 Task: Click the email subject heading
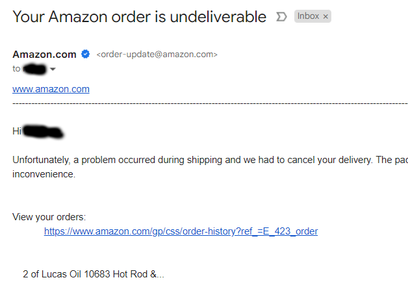click(x=139, y=17)
